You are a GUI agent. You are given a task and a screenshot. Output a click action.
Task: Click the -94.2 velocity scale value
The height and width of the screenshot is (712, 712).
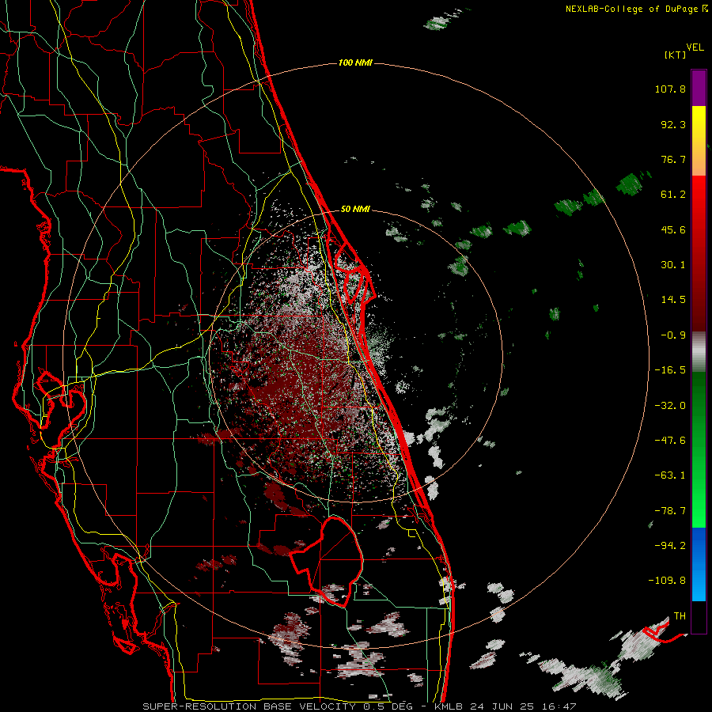[x=670, y=546]
